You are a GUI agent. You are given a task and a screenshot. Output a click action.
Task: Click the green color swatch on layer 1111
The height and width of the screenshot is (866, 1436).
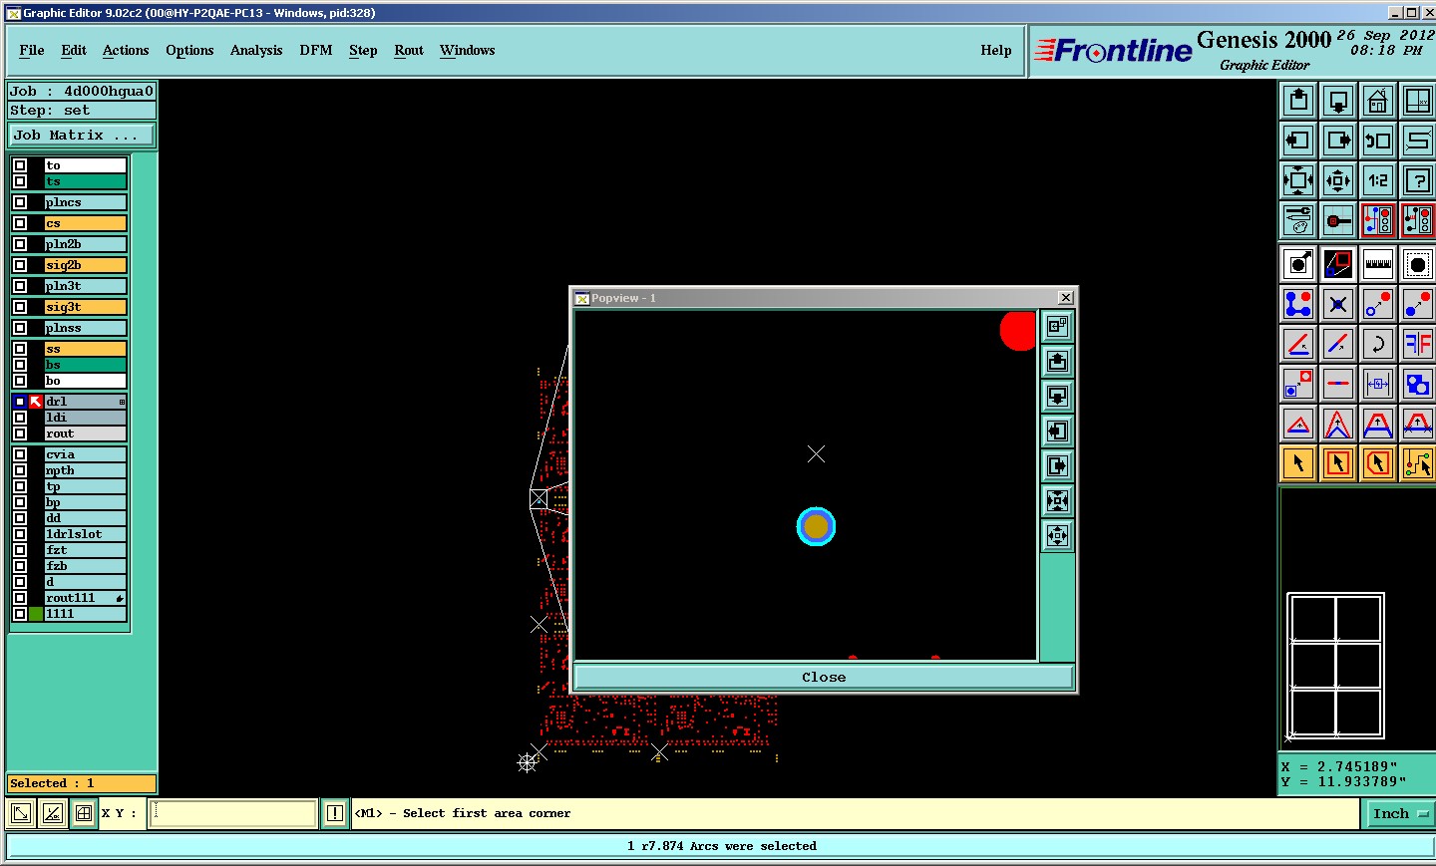tap(36, 614)
